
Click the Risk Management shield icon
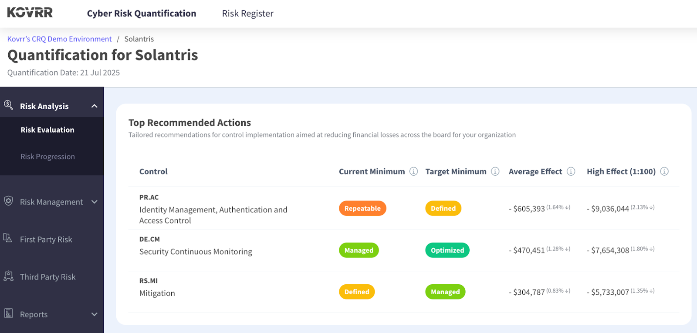[8, 201]
